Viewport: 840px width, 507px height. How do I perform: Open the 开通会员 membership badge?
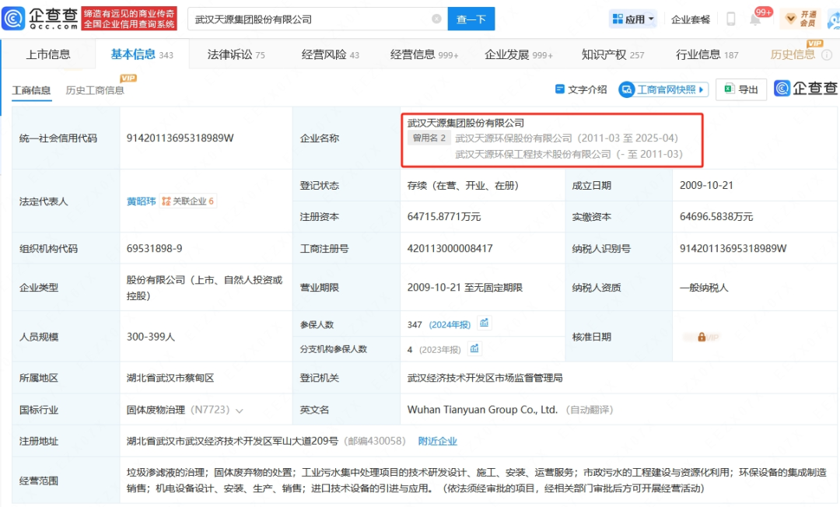(800, 19)
